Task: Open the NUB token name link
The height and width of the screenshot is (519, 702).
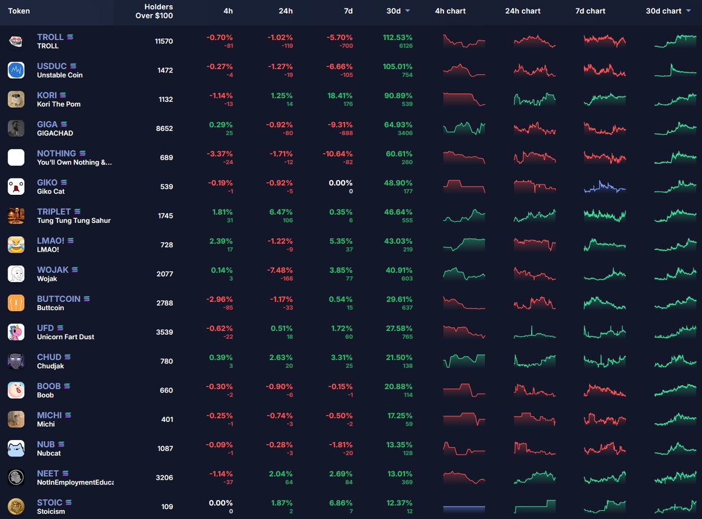Action: 46,445
